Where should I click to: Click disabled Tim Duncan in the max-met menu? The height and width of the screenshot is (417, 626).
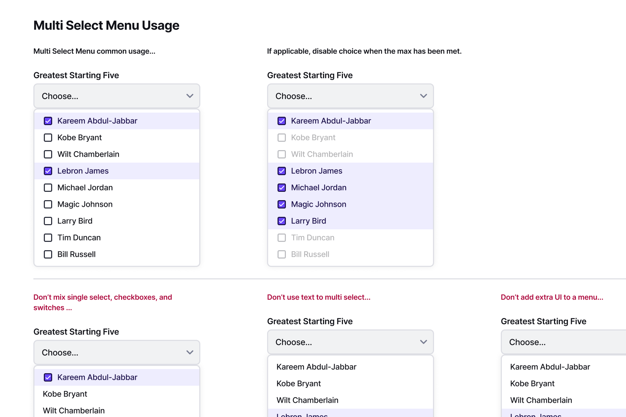coord(351,238)
